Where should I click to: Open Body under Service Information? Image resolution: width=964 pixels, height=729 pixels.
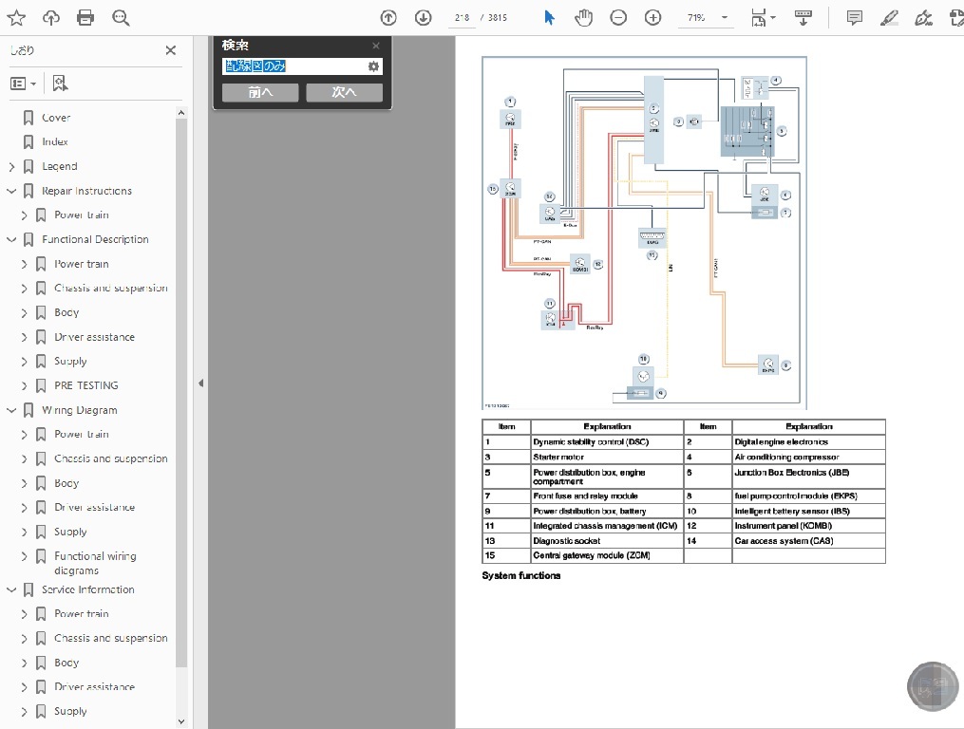66,664
